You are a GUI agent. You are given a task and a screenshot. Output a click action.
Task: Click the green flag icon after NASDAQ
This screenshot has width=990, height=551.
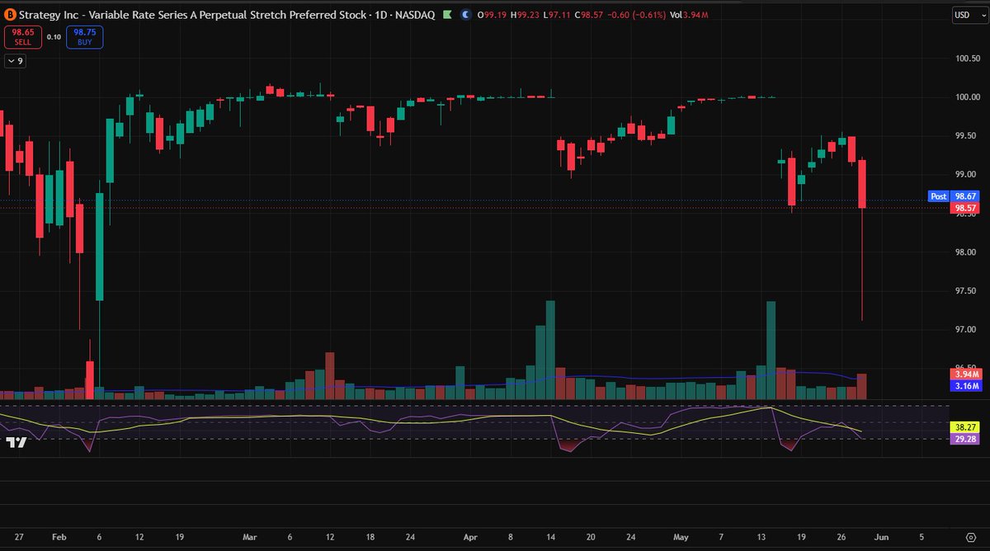click(x=446, y=14)
